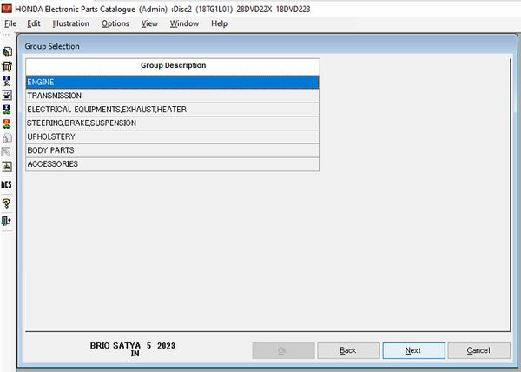This screenshot has width=521, height=372.
Task: Click the framed box icon, fourth in sidebar
Action: tap(7, 95)
